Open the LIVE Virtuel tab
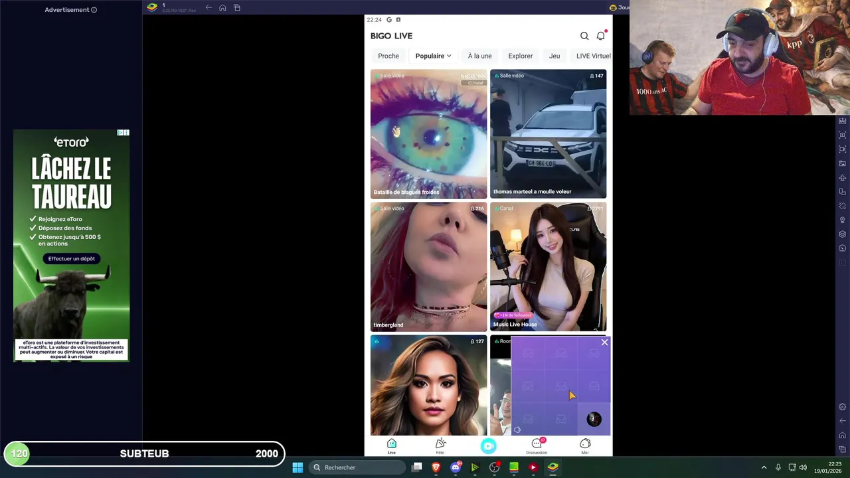This screenshot has width=850, height=478. [x=593, y=56]
